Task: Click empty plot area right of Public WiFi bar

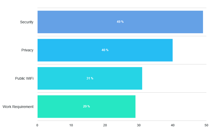Action: pos(174,78)
